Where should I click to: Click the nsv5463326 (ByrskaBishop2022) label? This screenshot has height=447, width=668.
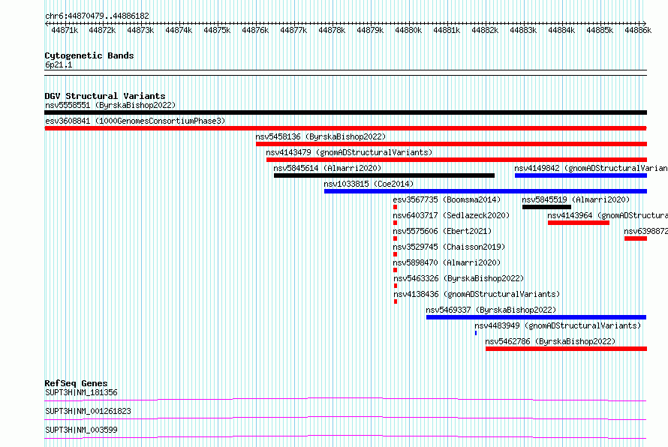point(459,278)
